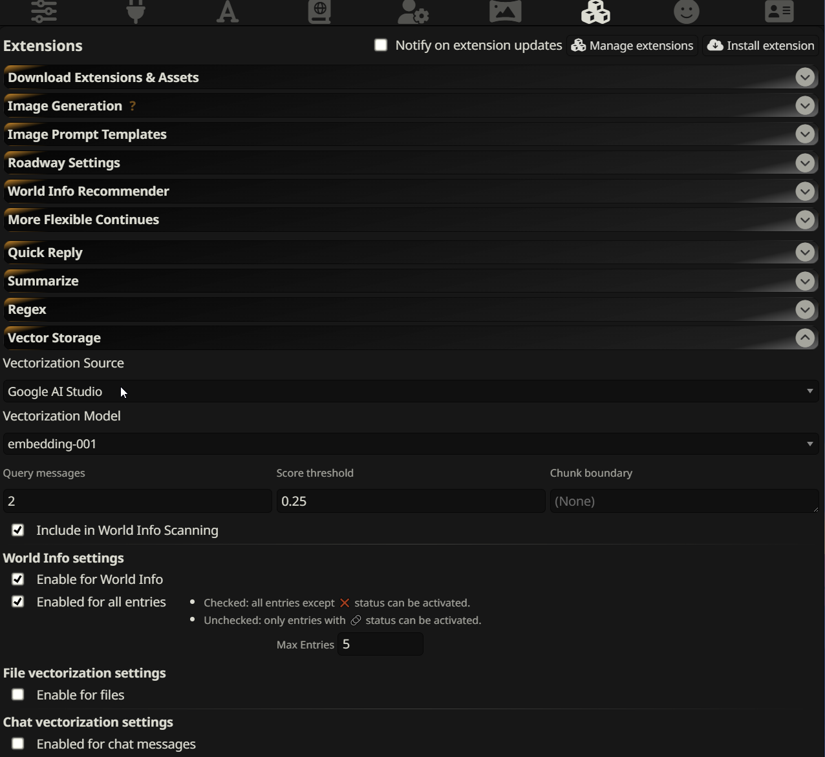825x757 pixels.
Task: Expand More Flexible Continues chevron
Action: [x=805, y=220]
